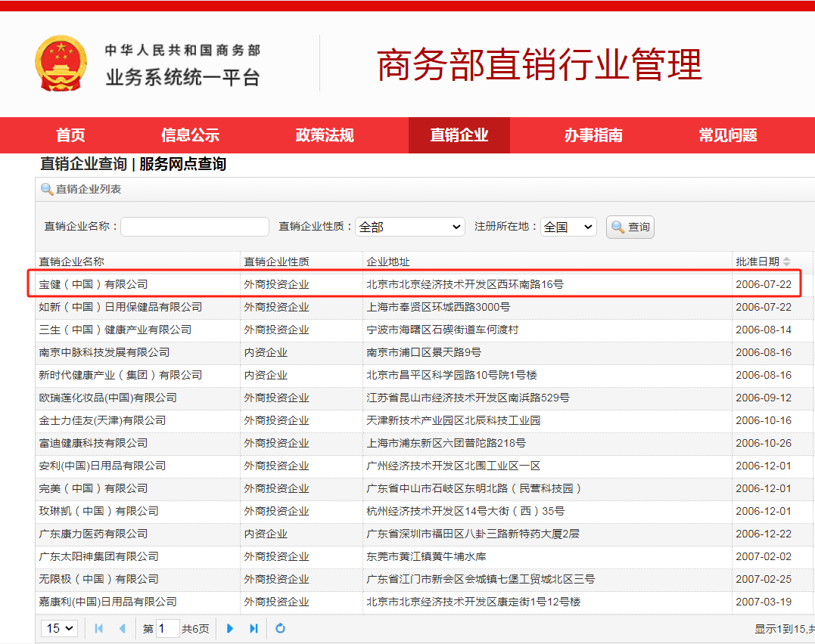Click the previous page arrow icon
The height and width of the screenshot is (644, 815).
123,628
